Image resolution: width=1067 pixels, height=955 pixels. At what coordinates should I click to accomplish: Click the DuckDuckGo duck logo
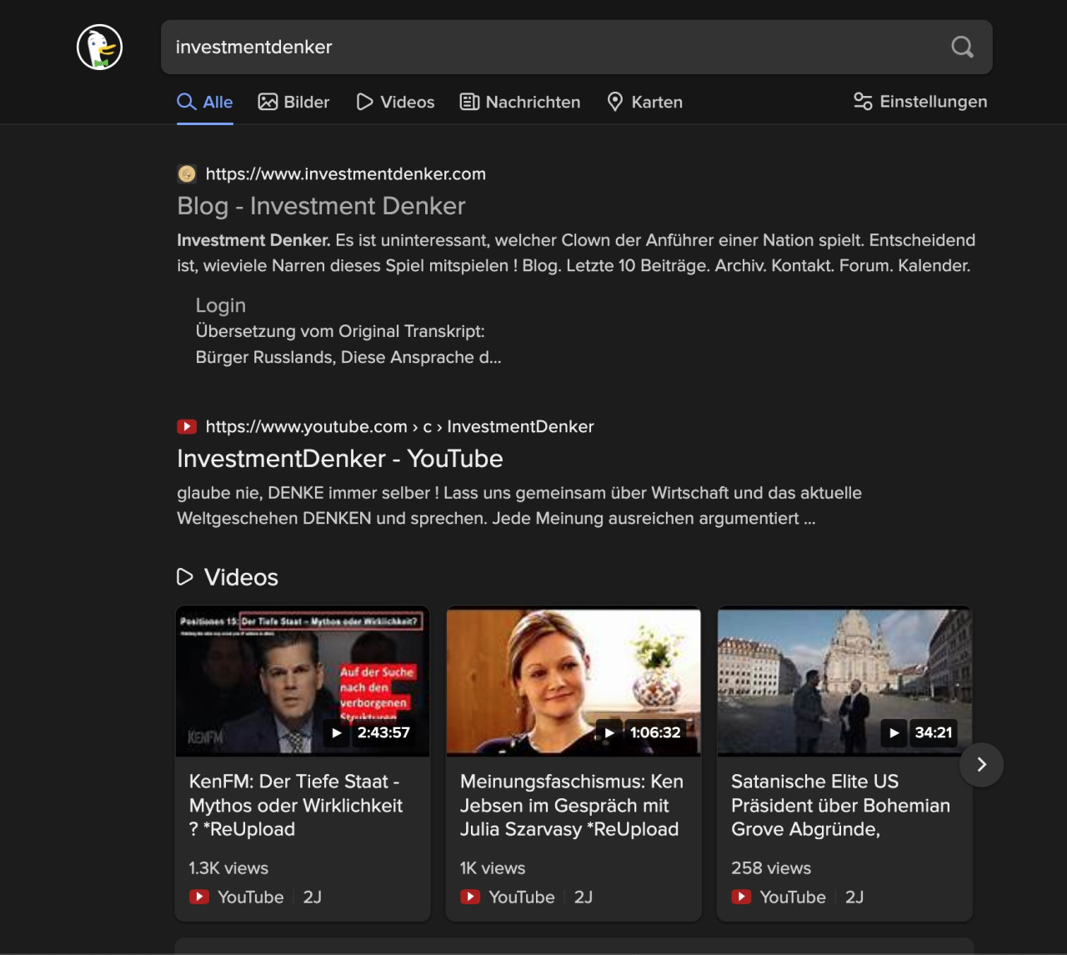point(100,48)
